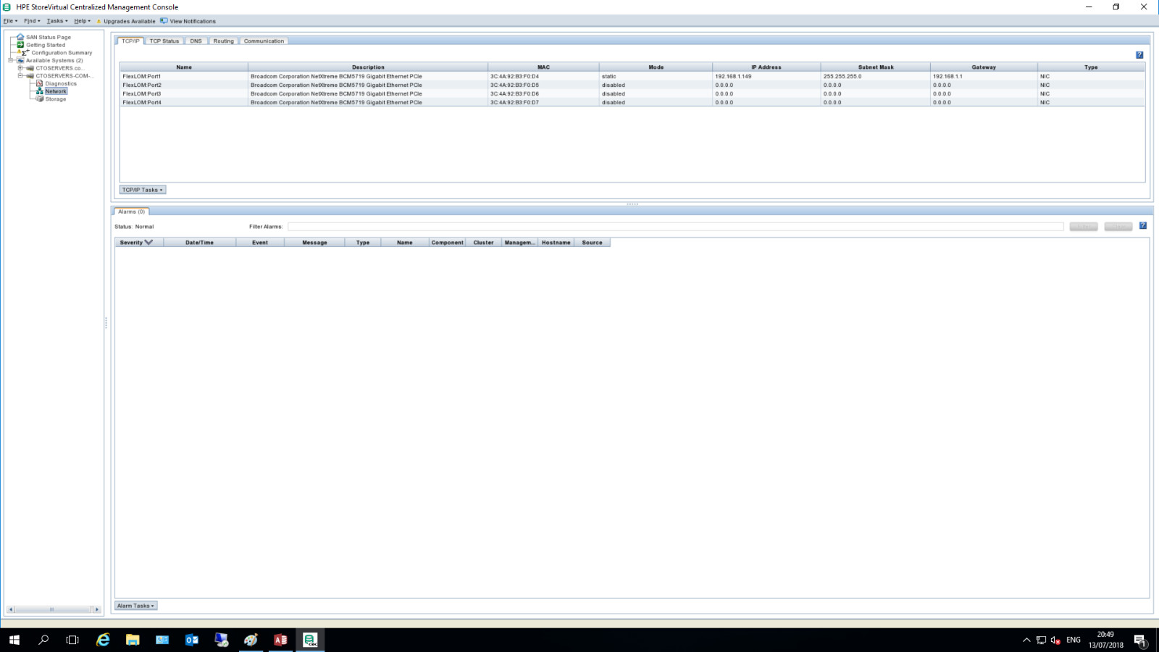Click the help icon in Alarms panel
This screenshot has height=652, width=1159.
(x=1143, y=226)
